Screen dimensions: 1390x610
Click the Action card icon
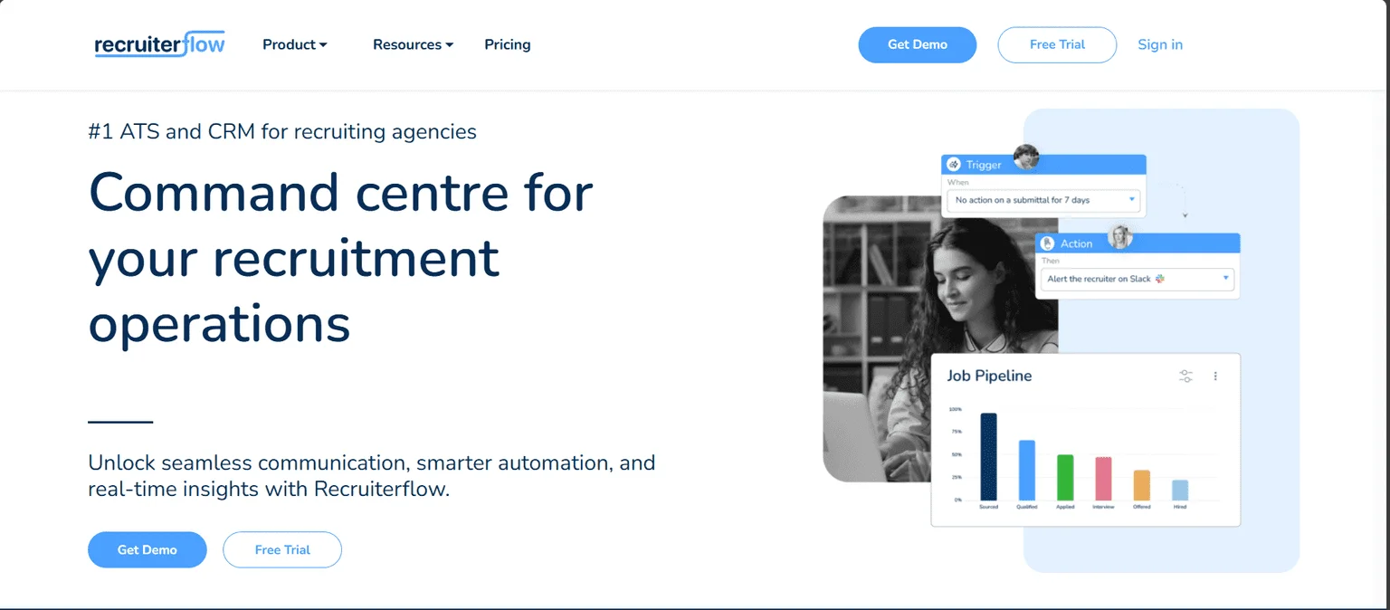tap(1048, 243)
